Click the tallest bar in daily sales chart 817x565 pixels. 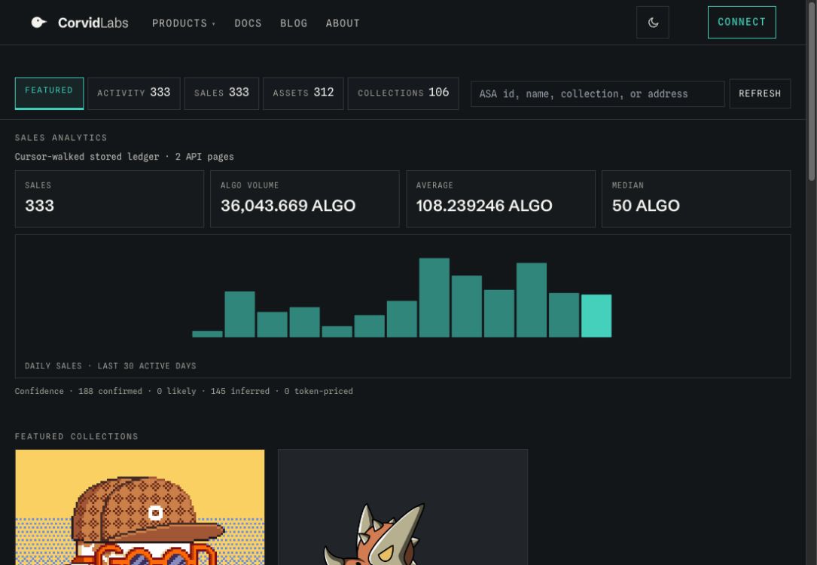(x=434, y=298)
